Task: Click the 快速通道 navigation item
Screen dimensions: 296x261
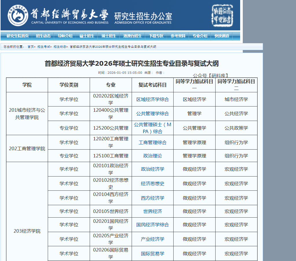Action: point(222,36)
